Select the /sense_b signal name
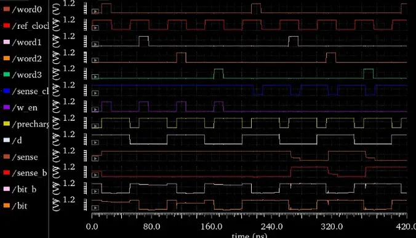Viewport: 416px width, 238px height. coord(30,173)
